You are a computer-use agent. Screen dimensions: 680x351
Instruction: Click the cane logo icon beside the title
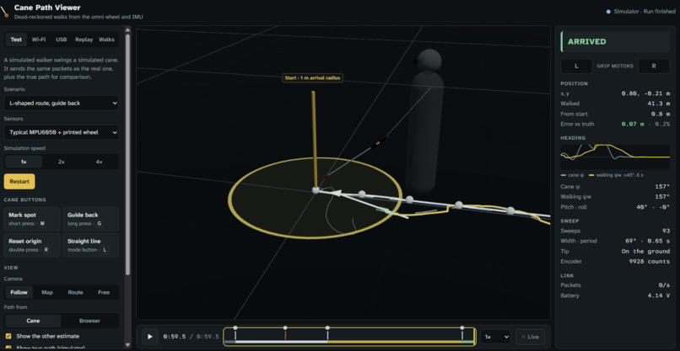click(4, 11)
